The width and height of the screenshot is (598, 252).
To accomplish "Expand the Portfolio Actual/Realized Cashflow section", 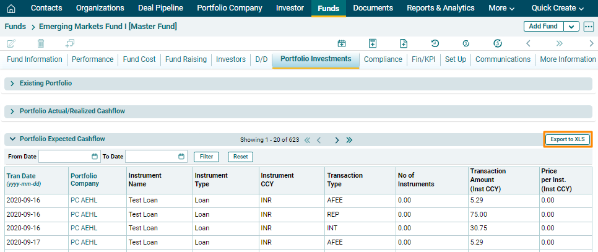I will [12, 111].
